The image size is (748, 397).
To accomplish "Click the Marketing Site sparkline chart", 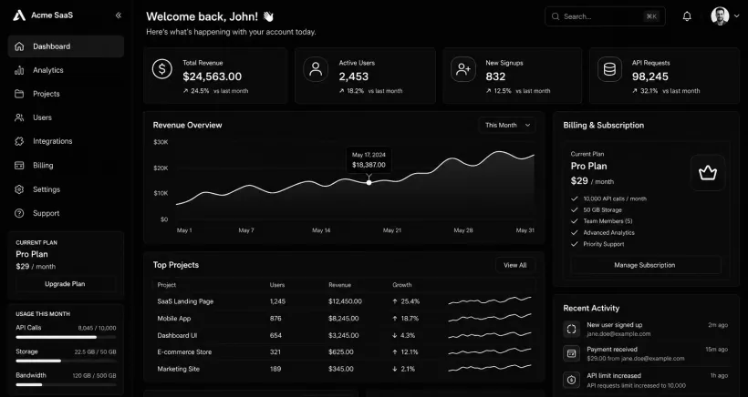I will click(x=490, y=368).
